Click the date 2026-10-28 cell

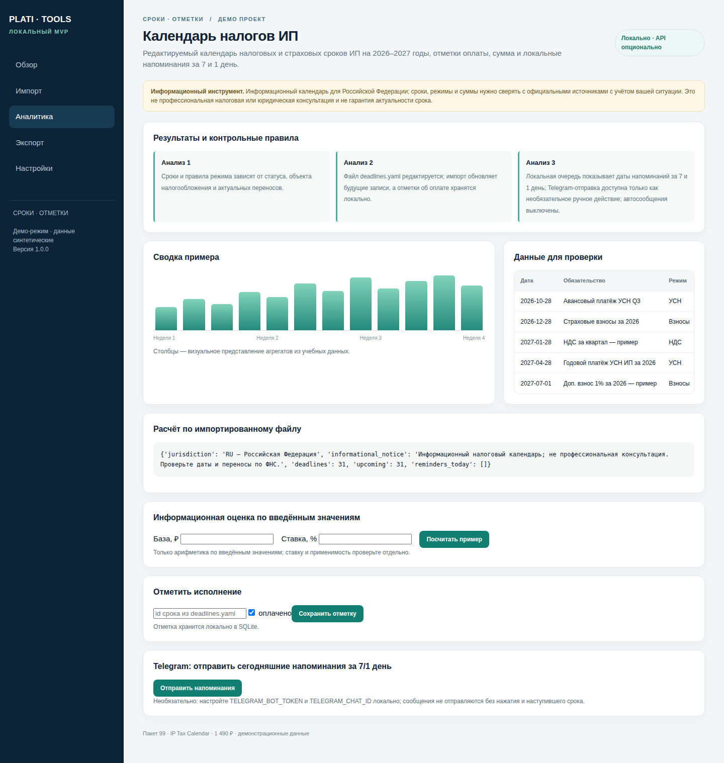pos(536,301)
